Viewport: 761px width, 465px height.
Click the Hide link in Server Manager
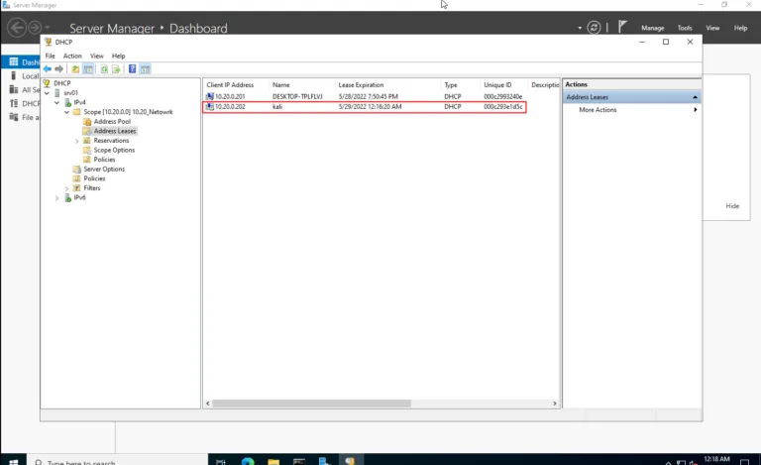(732, 206)
